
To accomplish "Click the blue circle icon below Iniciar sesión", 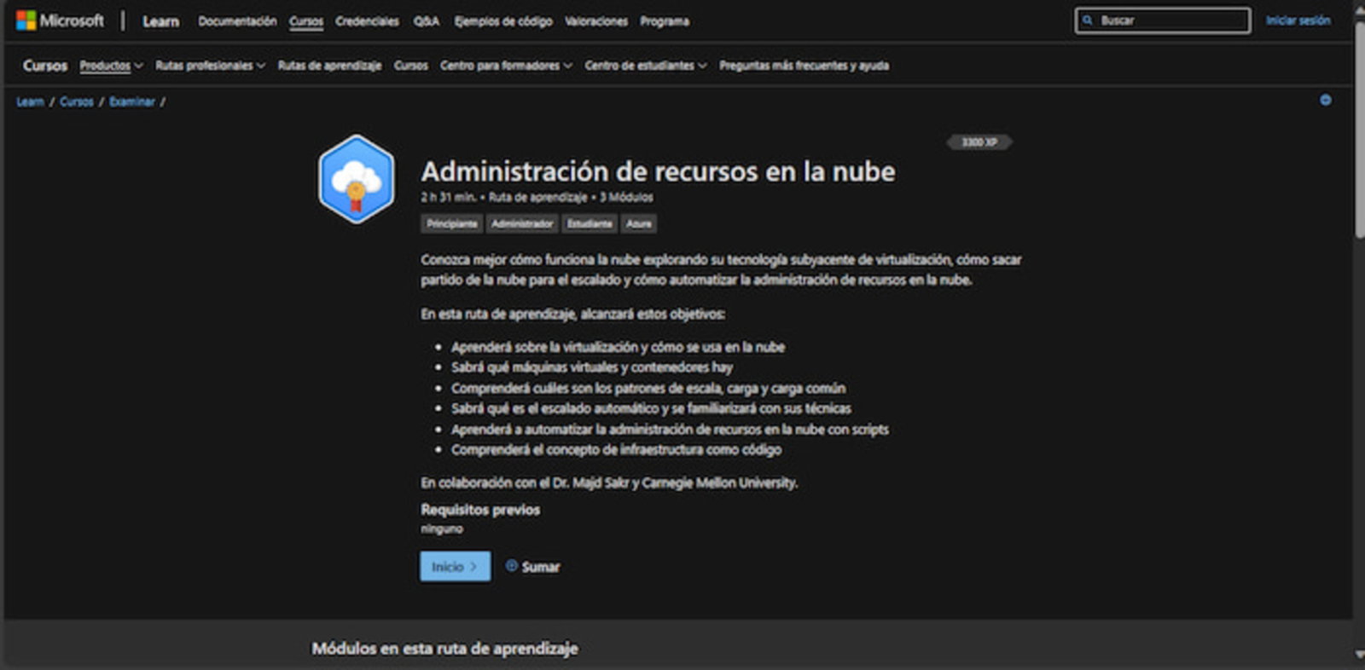I will click(x=1326, y=100).
